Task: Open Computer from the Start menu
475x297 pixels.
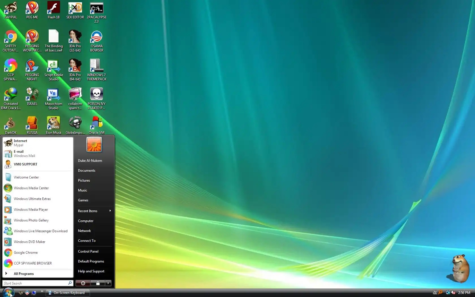Action: pos(94,221)
